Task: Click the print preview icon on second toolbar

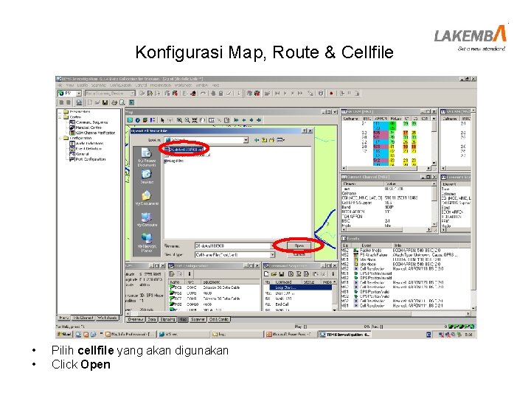Action: click(122, 102)
